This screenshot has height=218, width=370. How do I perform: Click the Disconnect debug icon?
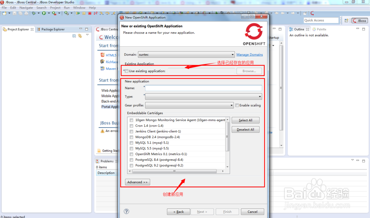pos(95,13)
